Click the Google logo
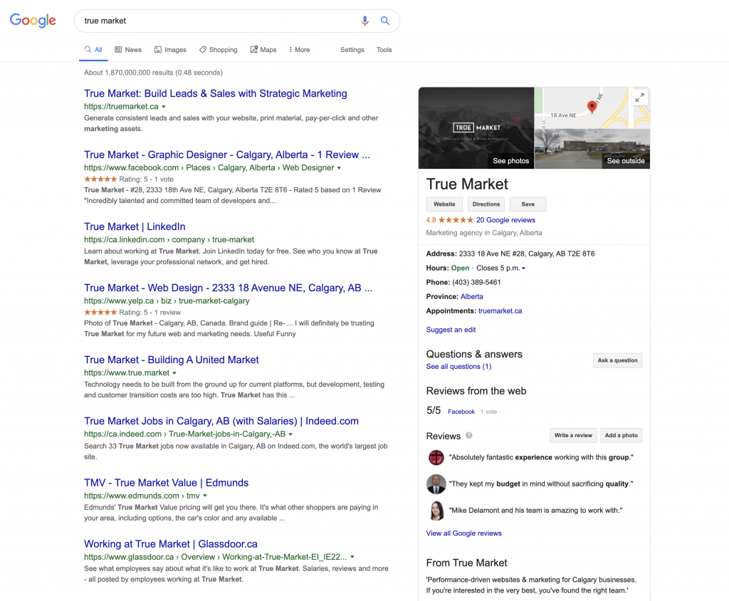The width and height of the screenshot is (729, 601). point(33,21)
